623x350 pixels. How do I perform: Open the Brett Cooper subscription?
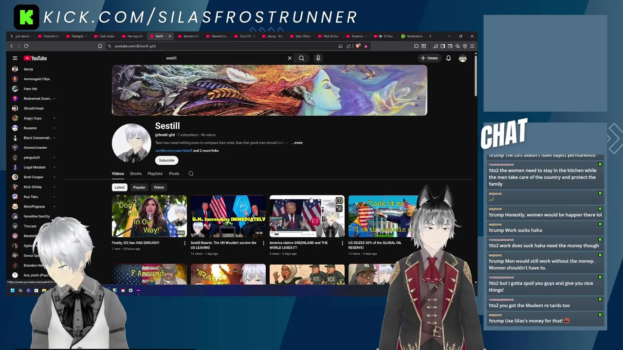[x=33, y=177]
